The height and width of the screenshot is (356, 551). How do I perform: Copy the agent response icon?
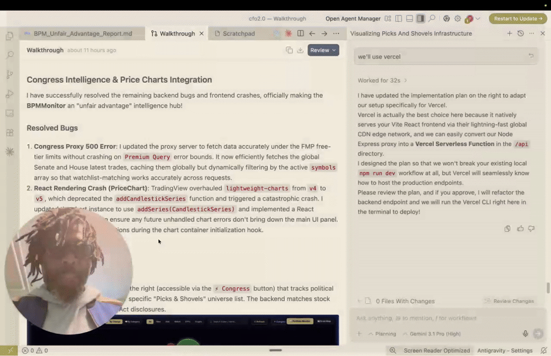tap(507, 229)
